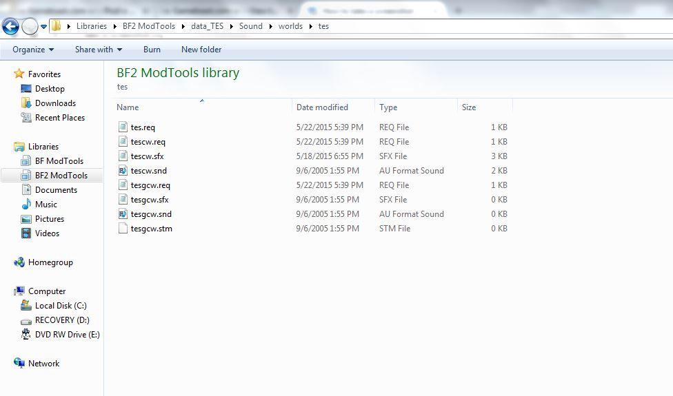
Task: Expand the arrow after data_TES breadcrumb
Action: (x=232, y=27)
